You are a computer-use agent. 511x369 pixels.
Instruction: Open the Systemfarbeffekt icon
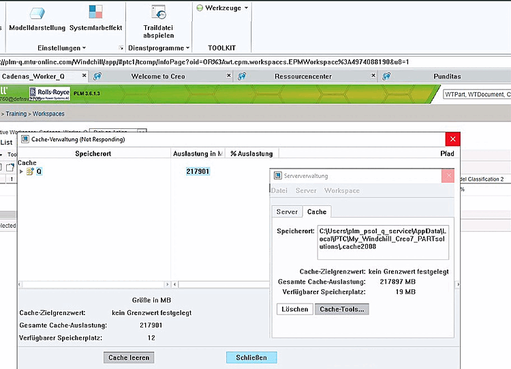pyautogui.click(x=95, y=12)
